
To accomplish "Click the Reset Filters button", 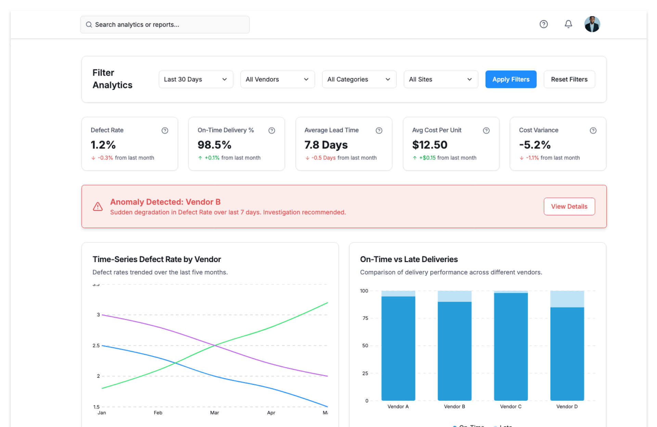I will click(x=569, y=79).
